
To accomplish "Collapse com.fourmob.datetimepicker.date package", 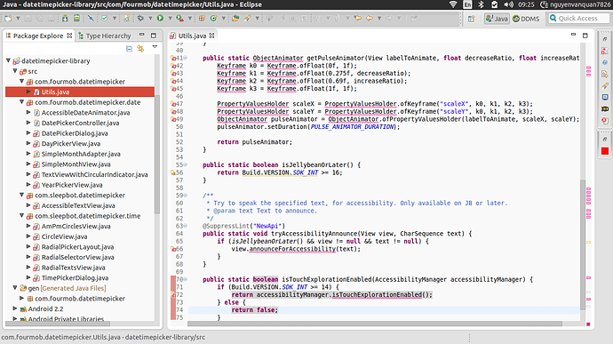I will pos(22,101).
